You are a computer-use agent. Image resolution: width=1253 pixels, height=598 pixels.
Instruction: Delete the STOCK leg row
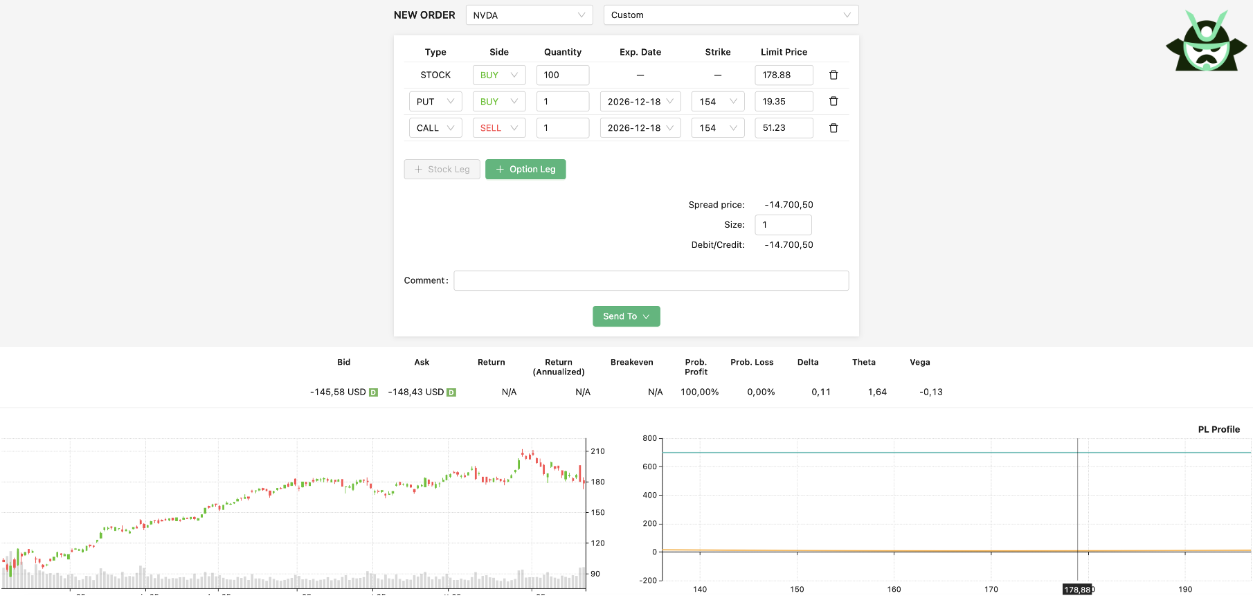click(x=833, y=75)
